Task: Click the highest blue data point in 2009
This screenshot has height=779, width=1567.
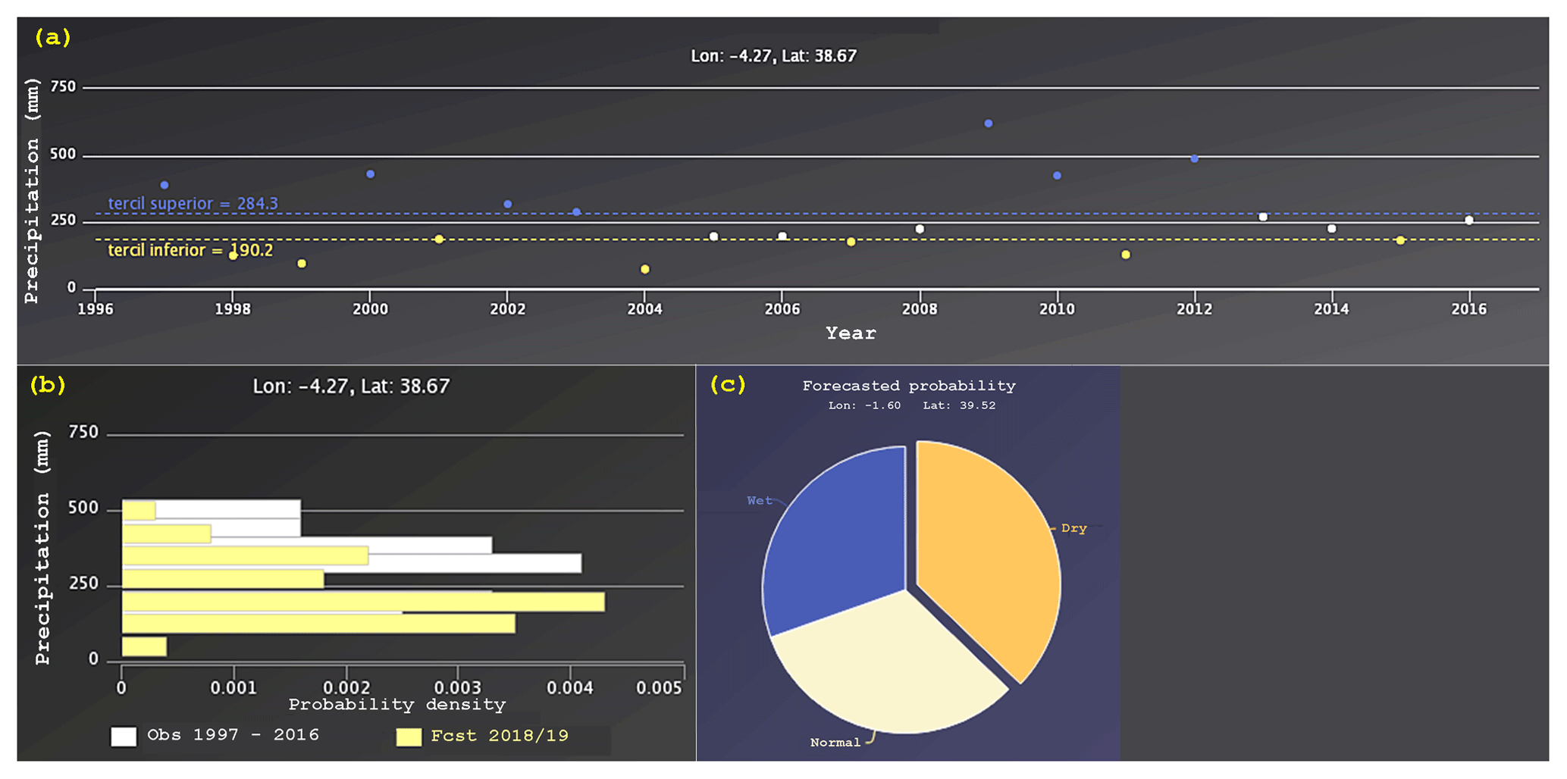Action: tap(988, 124)
